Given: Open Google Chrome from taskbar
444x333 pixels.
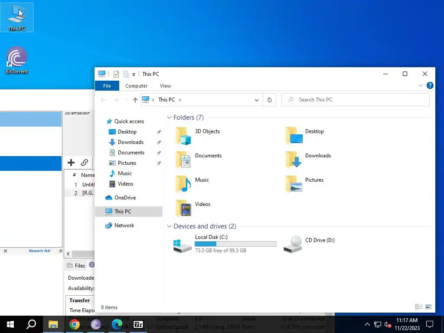Looking at the screenshot, I should point(75,324).
